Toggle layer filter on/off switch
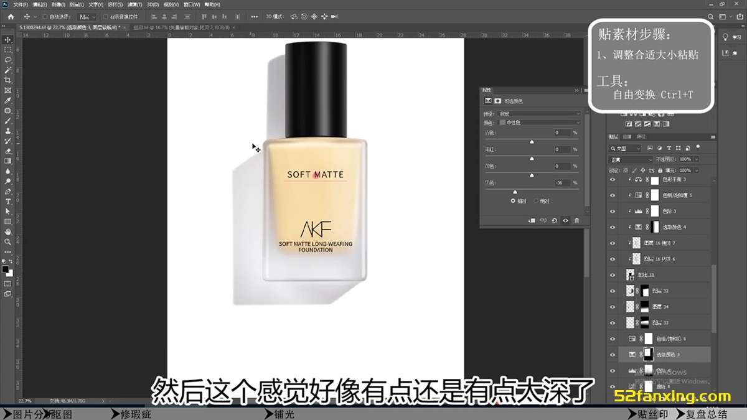 pyautogui.click(x=698, y=148)
